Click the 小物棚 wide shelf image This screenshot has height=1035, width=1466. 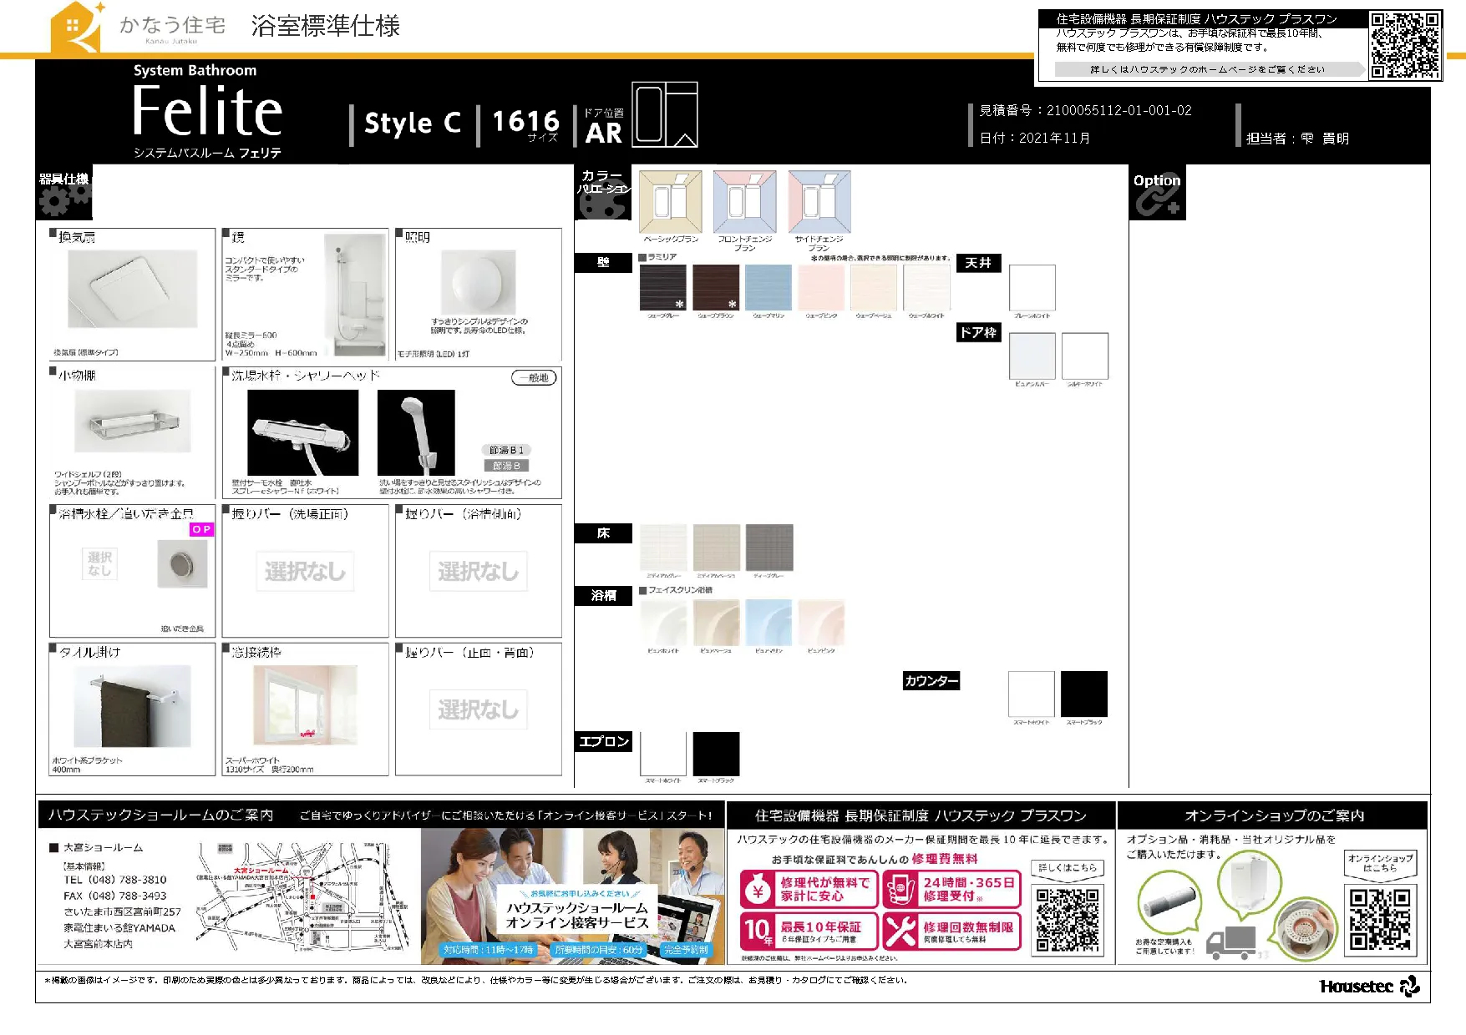click(x=133, y=421)
